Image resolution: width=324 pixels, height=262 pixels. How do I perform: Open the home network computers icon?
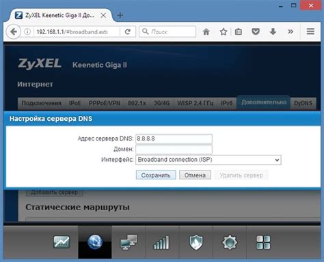129,242
